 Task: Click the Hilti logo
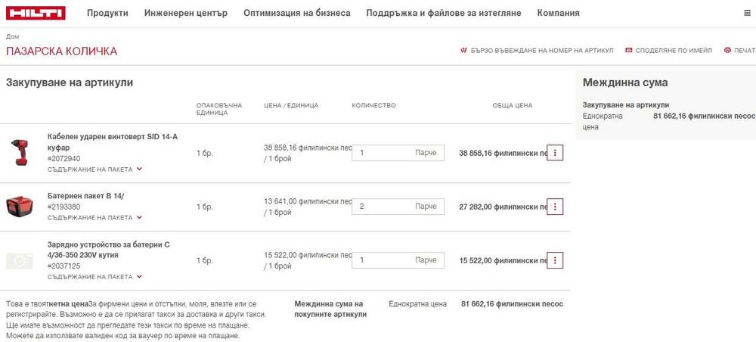coord(36,13)
